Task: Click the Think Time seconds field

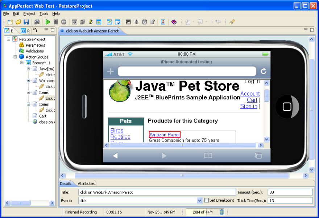Action: click(x=290, y=201)
